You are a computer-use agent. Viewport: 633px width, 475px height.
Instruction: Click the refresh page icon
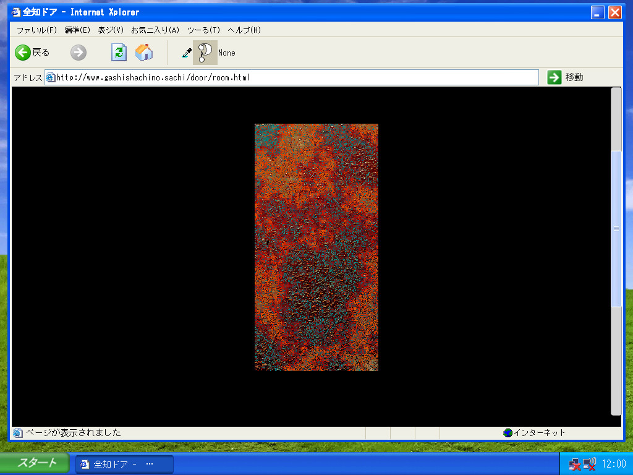[x=119, y=53]
